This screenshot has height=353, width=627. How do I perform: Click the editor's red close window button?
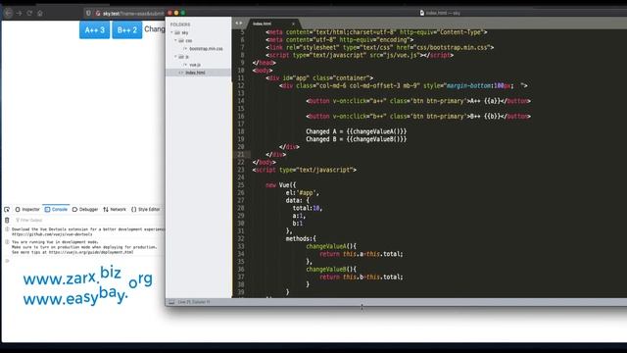tap(169, 13)
